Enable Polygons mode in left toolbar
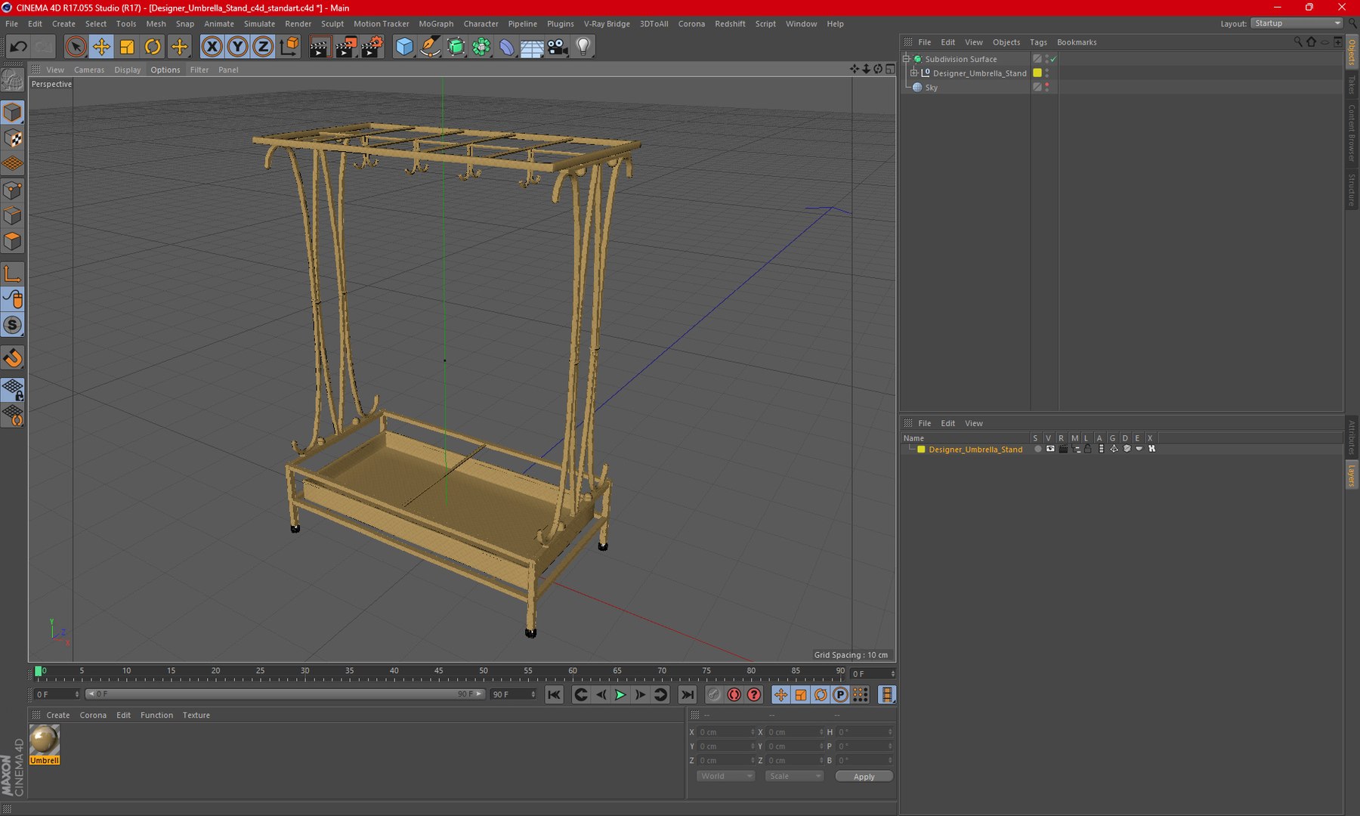This screenshot has height=816, width=1360. (13, 242)
